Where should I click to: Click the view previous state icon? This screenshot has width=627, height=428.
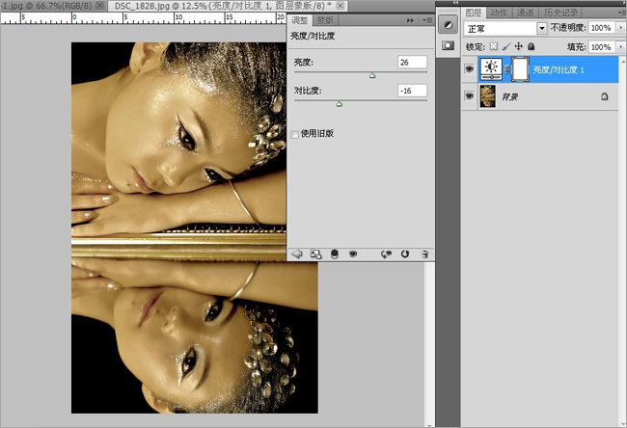(386, 254)
